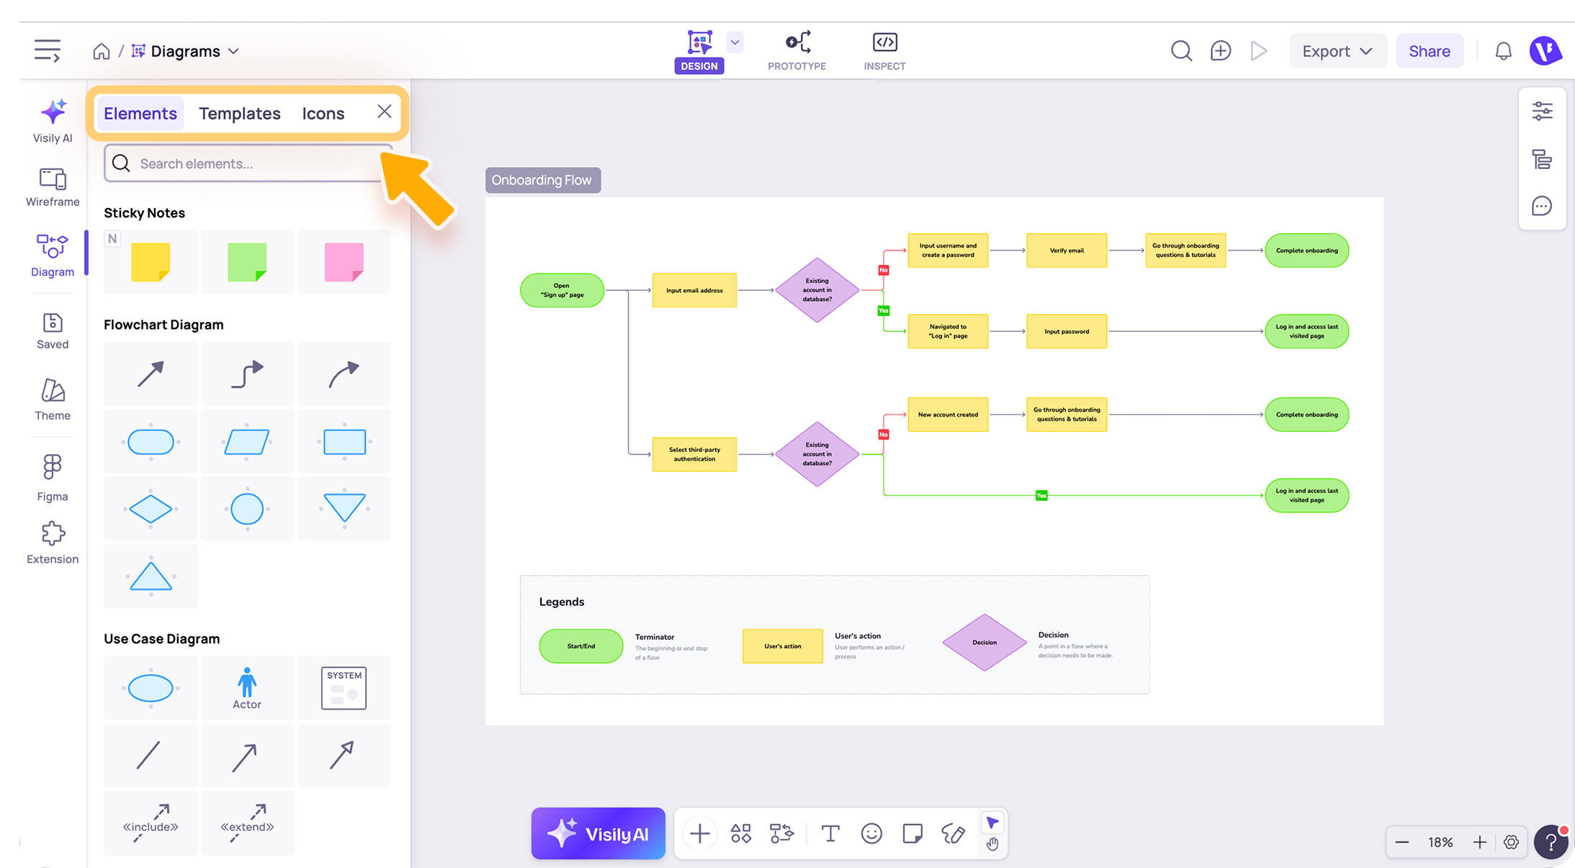Switch to PROTOTYPE mode
This screenshot has height=868, width=1575.
(x=797, y=51)
